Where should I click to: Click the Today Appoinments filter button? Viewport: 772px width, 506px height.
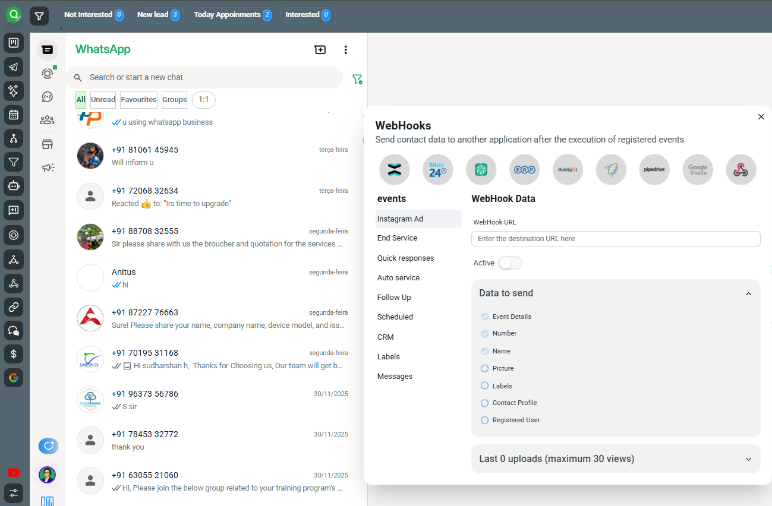pyautogui.click(x=232, y=15)
